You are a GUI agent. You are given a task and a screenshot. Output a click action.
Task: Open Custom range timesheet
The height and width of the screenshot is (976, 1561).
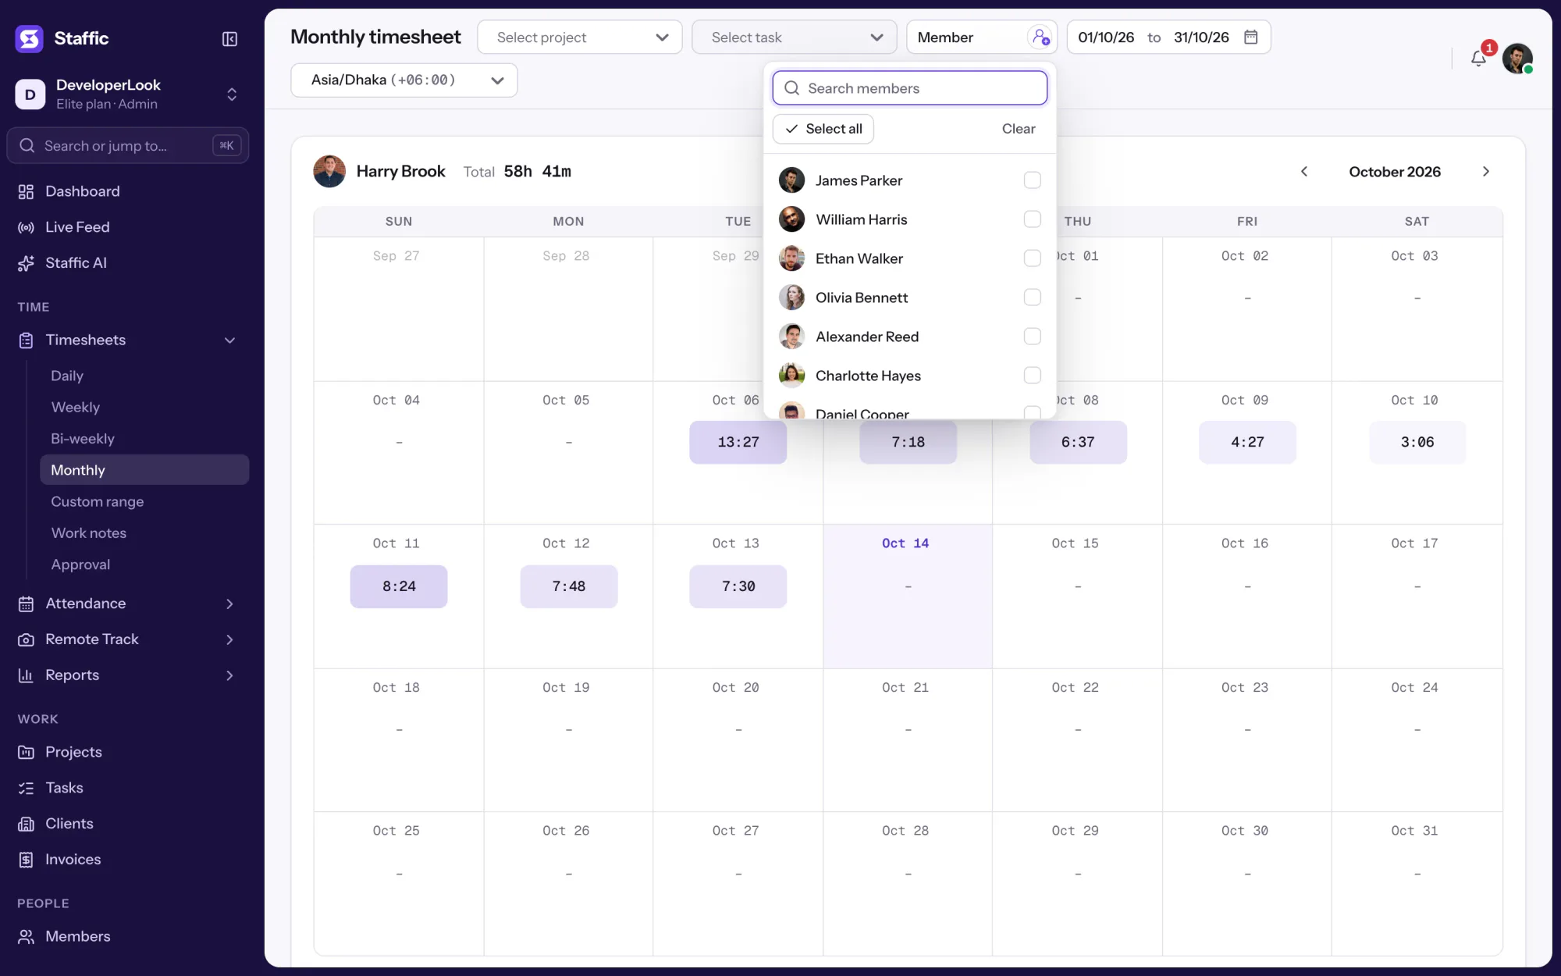pos(144,502)
